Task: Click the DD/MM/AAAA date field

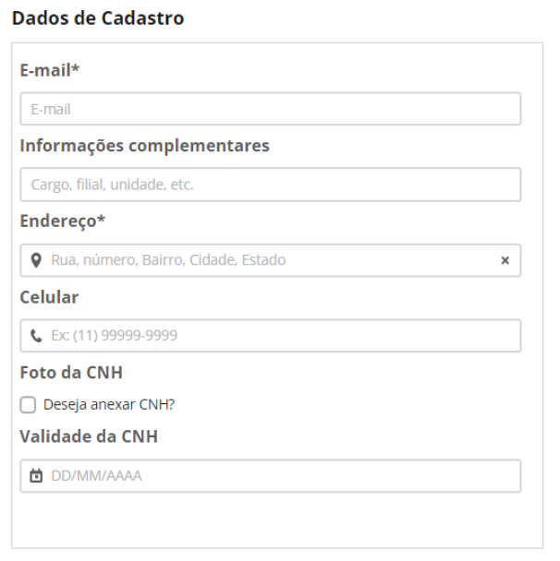Action: [271, 475]
